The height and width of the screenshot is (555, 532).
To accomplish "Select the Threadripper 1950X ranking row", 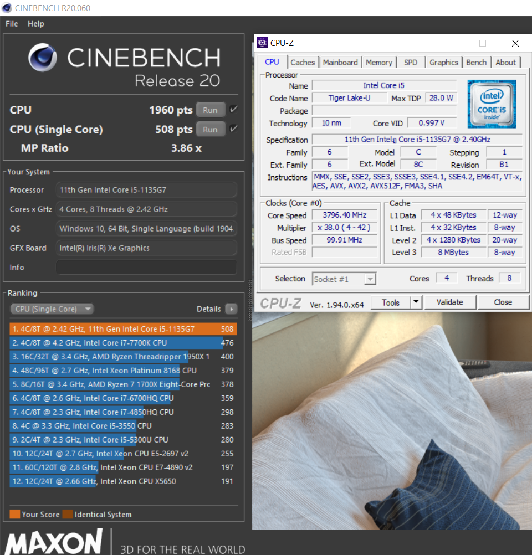I will point(123,357).
